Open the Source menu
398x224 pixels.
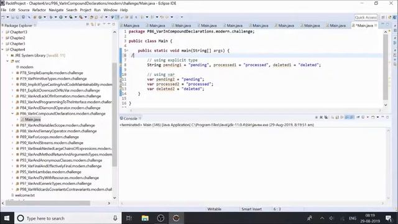24,10
